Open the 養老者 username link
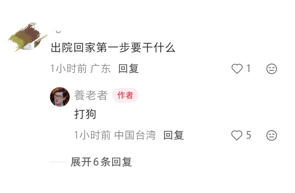This screenshot has height=193, width=295. tap(91, 95)
